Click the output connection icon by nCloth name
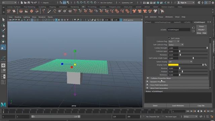 coord(193,31)
